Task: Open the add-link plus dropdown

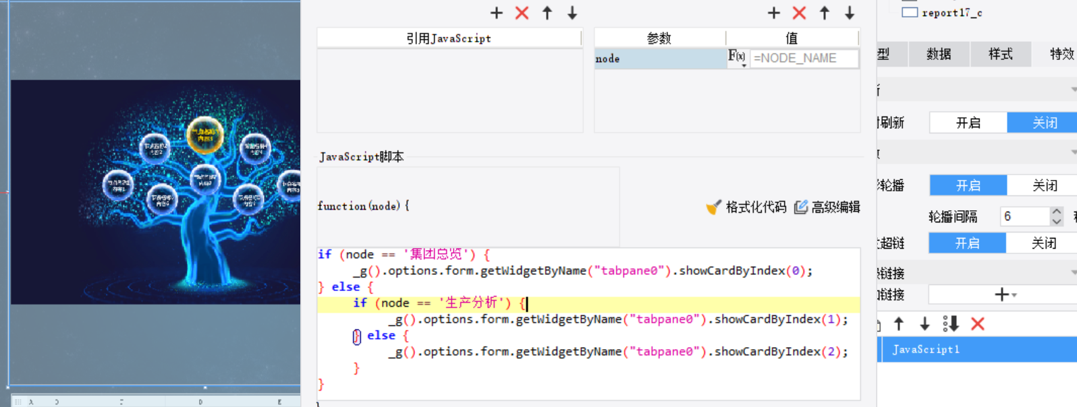Action: tap(1005, 294)
